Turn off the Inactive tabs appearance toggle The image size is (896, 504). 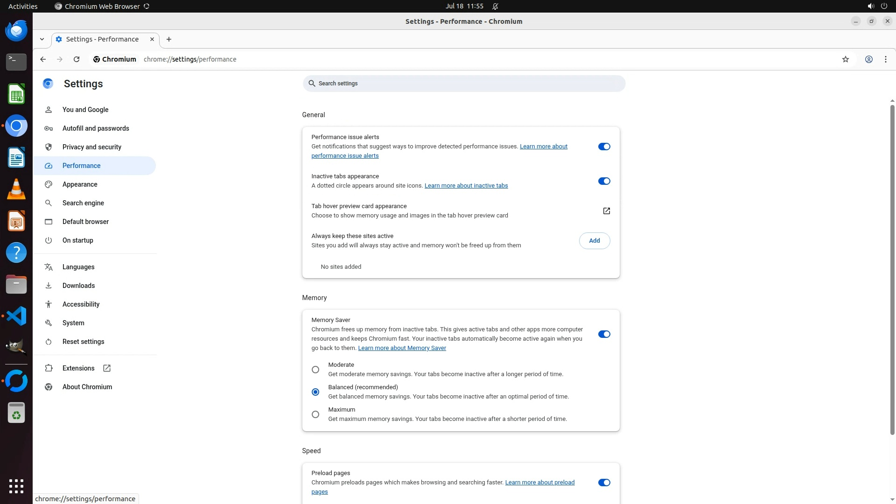pos(604,181)
